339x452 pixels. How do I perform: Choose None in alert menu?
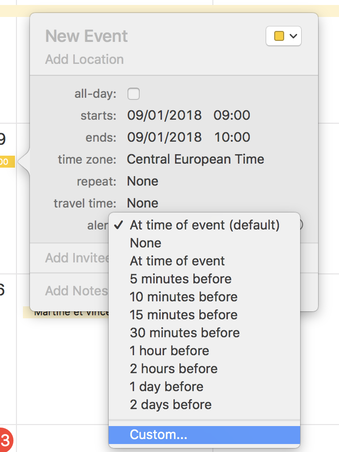point(204,243)
